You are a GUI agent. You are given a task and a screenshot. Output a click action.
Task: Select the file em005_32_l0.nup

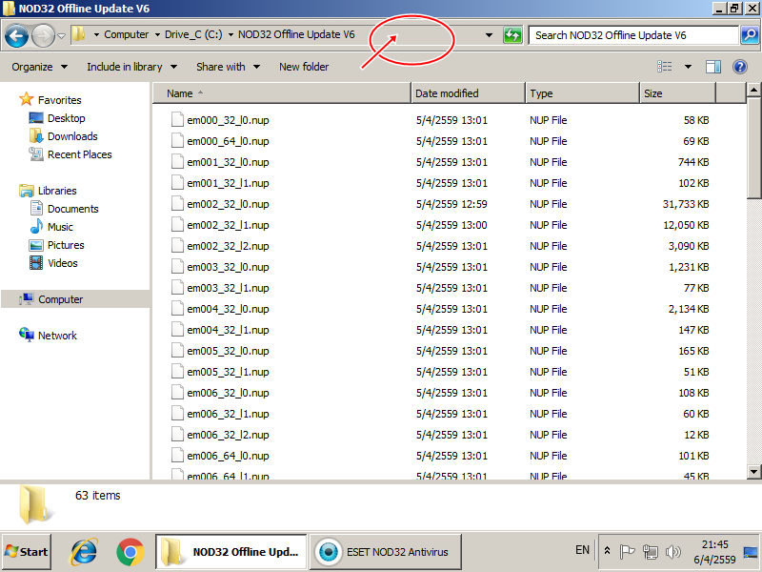(x=228, y=351)
